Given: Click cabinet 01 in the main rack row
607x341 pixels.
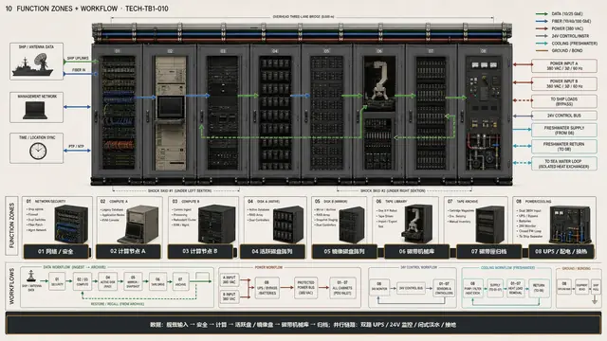Looking at the screenshot, I should (118, 112).
